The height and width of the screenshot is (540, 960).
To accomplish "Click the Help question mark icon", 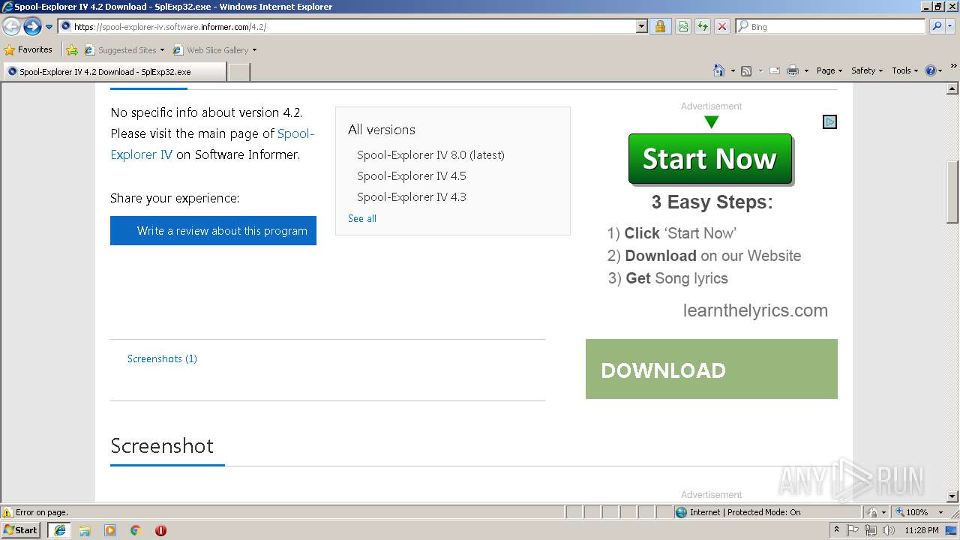I will pos(931,70).
